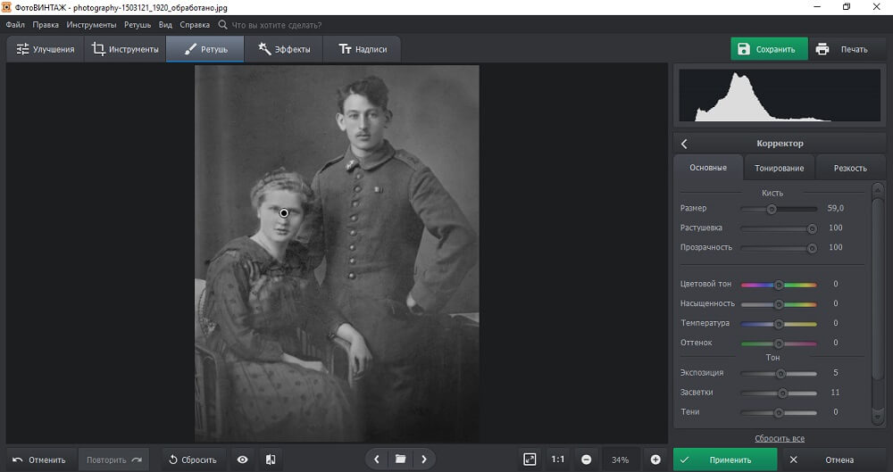Open the Инструменты tab with crop icon
Screen dimensions: 893x472
(125, 49)
